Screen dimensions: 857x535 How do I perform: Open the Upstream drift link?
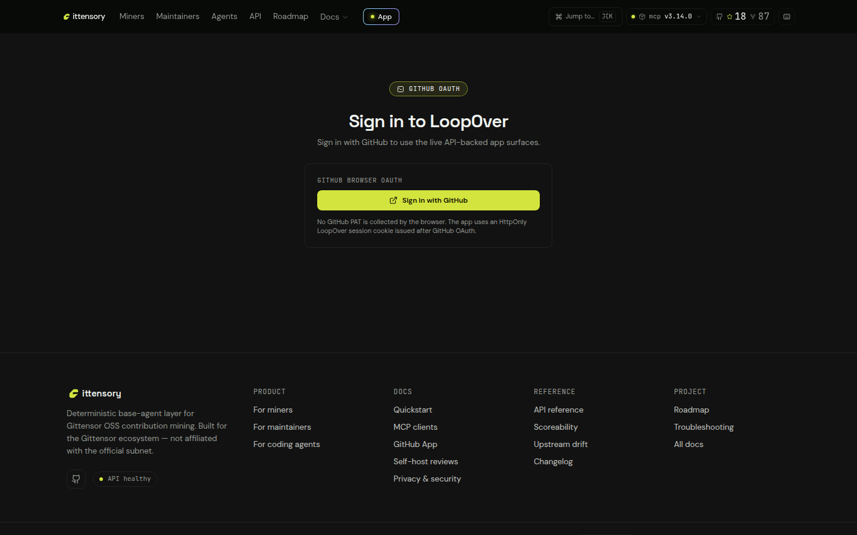561,444
